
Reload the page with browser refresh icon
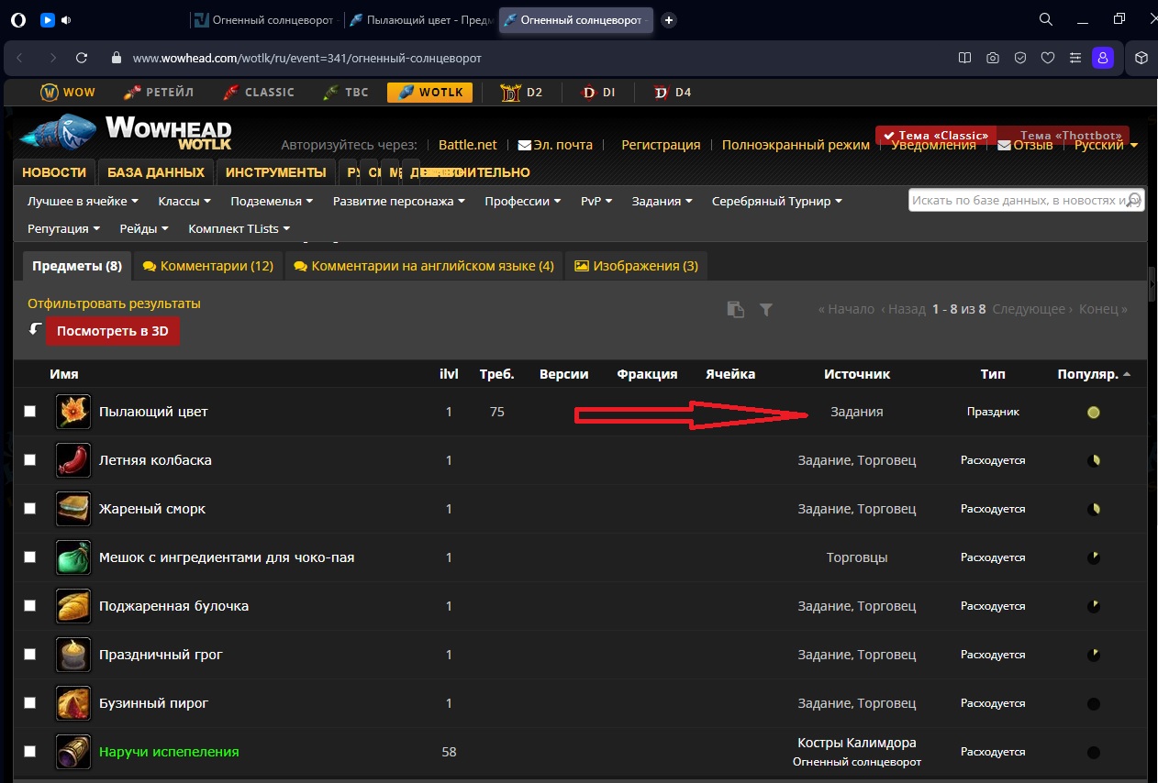pyautogui.click(x=82, y=58)
